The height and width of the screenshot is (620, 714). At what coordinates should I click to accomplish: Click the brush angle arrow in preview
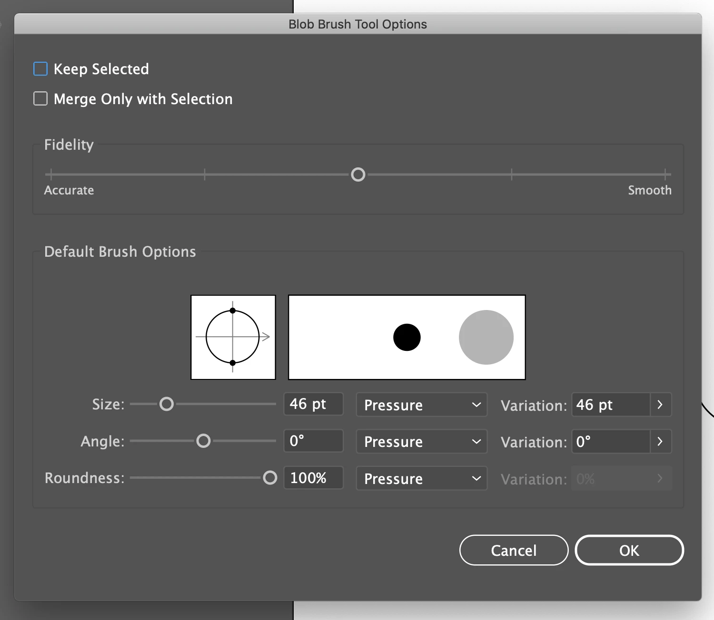click(266, 337)
